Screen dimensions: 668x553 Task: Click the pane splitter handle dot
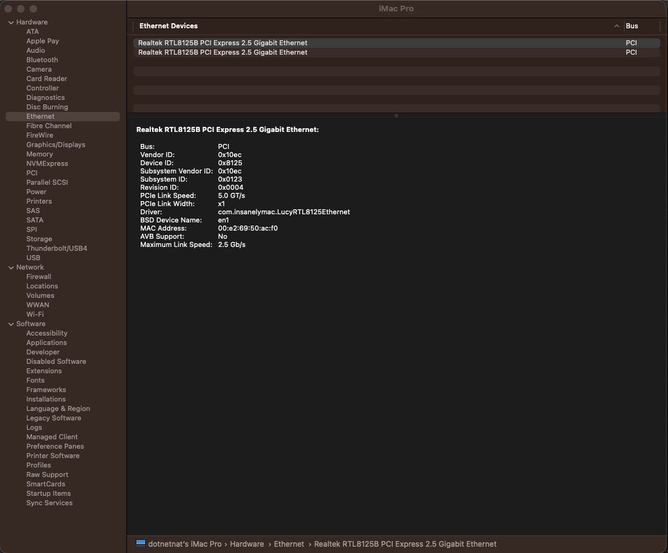click(x=396, y=116)
